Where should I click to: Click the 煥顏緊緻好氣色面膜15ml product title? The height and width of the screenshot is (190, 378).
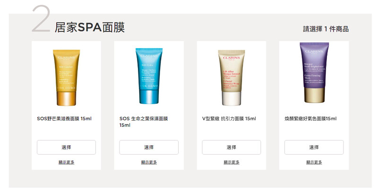click(x=310, y=118)
